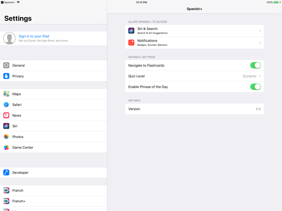
Task: Select Maps in settings sidebar
Action: pos(54,94)
